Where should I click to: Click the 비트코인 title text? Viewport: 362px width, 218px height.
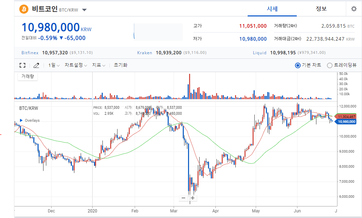pyautogui.click(x=45, y=9)
